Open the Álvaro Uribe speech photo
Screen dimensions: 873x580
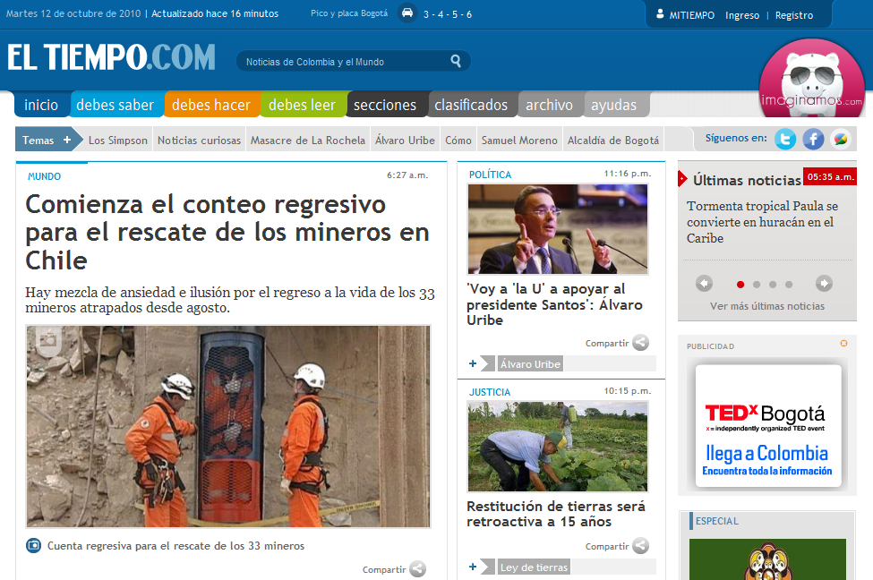(x=558, y=229)
